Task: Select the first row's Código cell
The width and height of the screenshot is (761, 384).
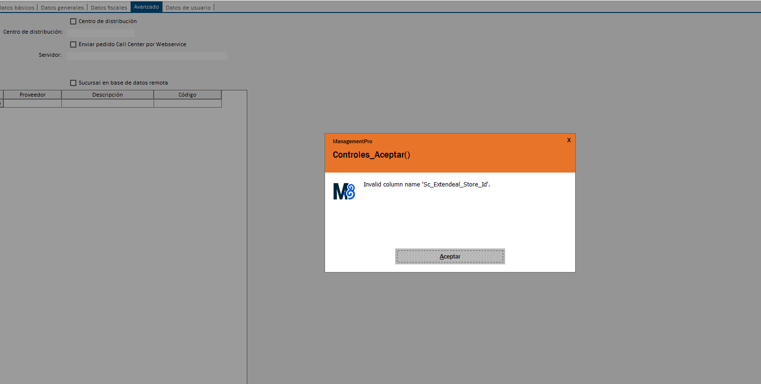Action: pyautogui.click(x=187, y=103)
